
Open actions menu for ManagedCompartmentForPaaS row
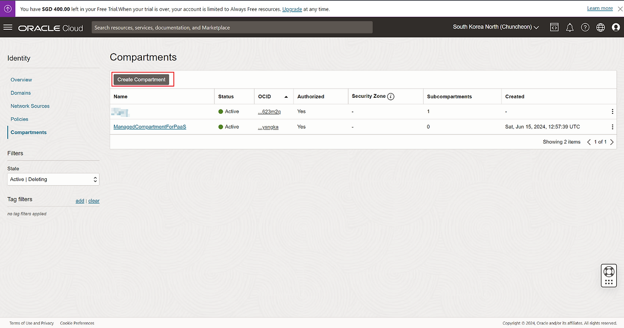[612, 127]
